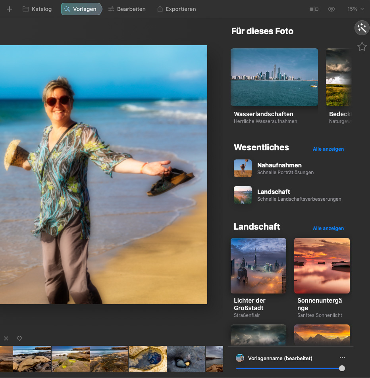Open the Exportieren tab
The width and height of the screenshot is (370, 378).
pos(176,9)
